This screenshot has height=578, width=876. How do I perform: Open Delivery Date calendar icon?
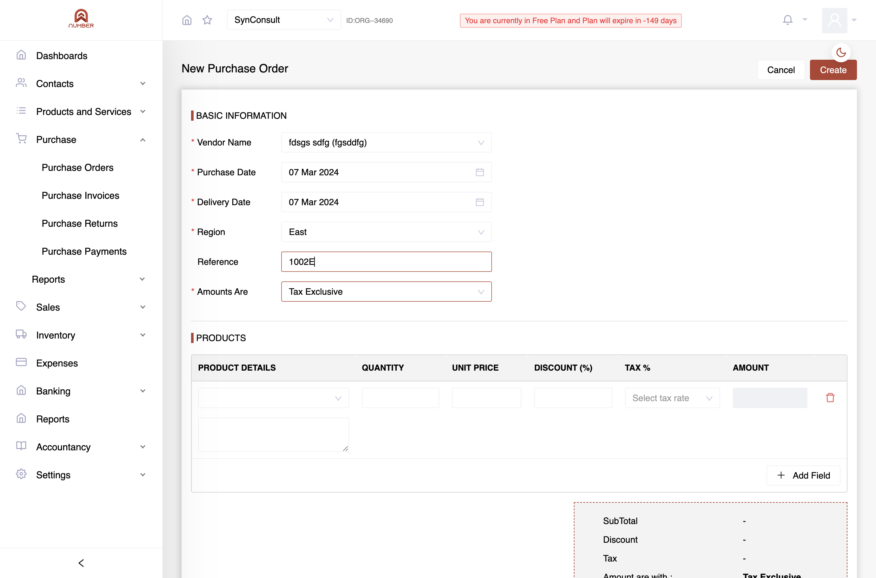pyautogui.click(x=480, y=202)
